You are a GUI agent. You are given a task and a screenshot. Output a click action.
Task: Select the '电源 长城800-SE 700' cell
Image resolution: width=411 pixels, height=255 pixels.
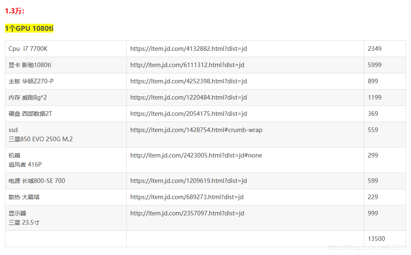(66, 181)
